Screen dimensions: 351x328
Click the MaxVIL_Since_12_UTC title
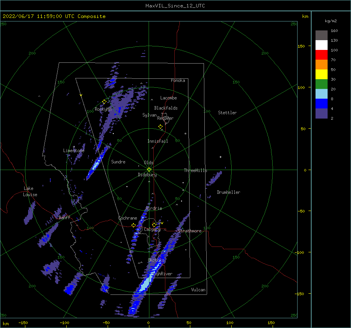point(175,6)
